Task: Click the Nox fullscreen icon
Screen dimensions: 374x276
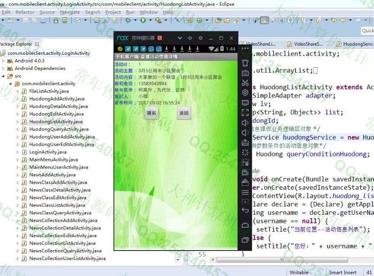Action: click(245, 113)
